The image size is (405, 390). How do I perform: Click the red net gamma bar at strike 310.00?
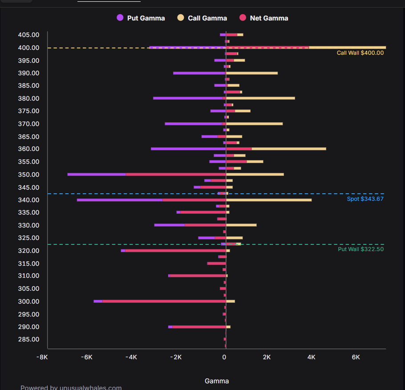(x=198, y=276)
